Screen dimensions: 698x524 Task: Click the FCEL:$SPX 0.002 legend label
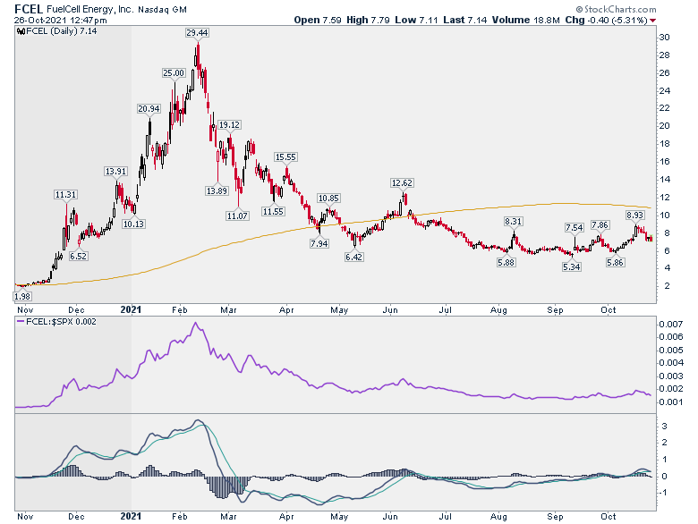pyautogui.click(x=61, y=322)
